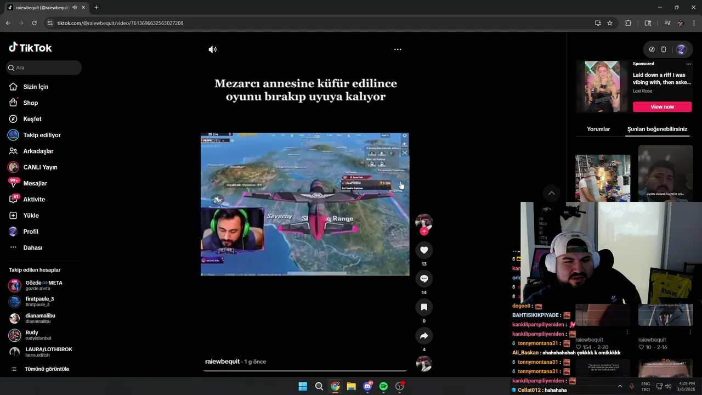Mute the TikTok video sound
Viewport: 702px width, 395px height.
[x=212, y=49]
